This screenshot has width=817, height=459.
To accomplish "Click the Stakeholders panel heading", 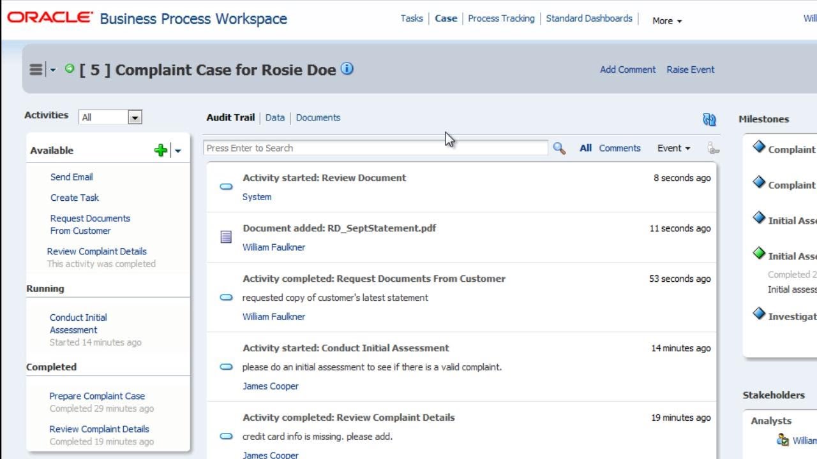I will (x=774, y=395).
